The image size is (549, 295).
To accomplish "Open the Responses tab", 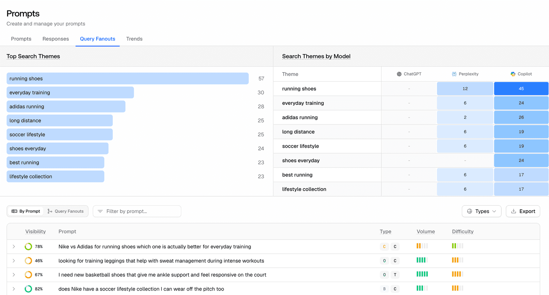I will coord(56,39).
